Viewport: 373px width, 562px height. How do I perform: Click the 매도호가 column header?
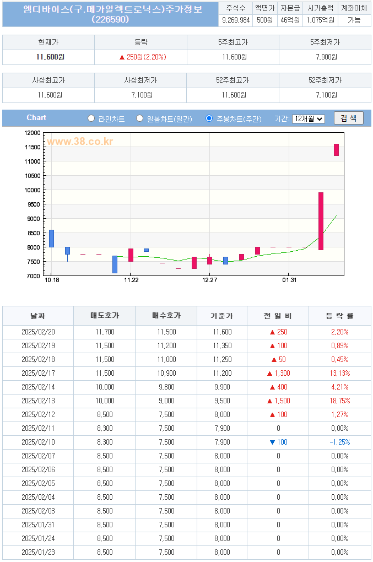click(105, 316)
